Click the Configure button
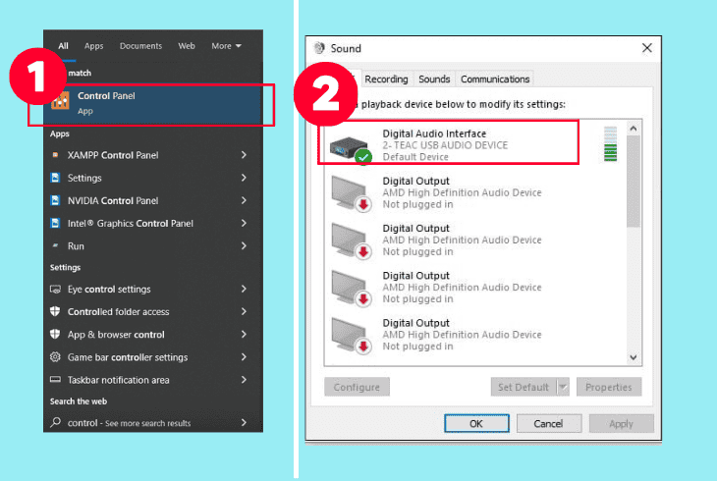This screenshot has width=717, height=481. click(357, 387)
